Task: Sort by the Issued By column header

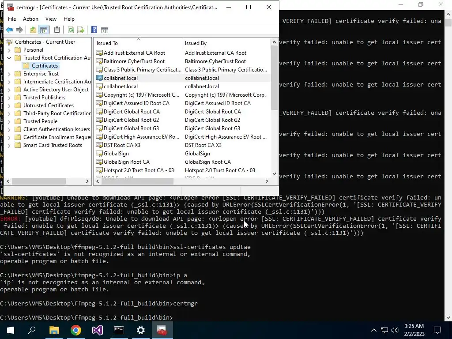Action: click(226, 43)
